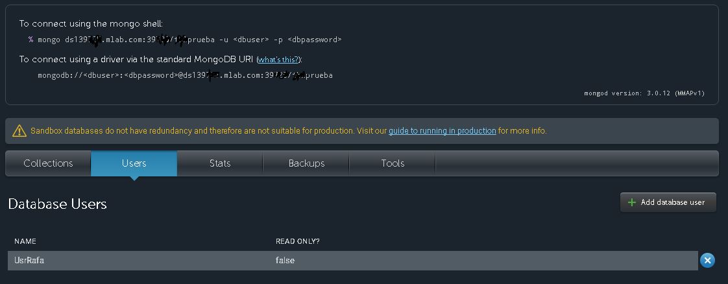The width and height of the screenshot is (728, 284).
Task: Click the Add database user button
Action: pyautogui.click(x=668, y=202)
